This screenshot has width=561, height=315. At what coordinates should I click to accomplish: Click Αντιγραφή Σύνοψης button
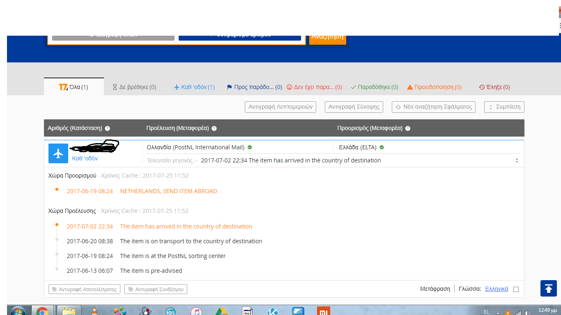point(354,107)
